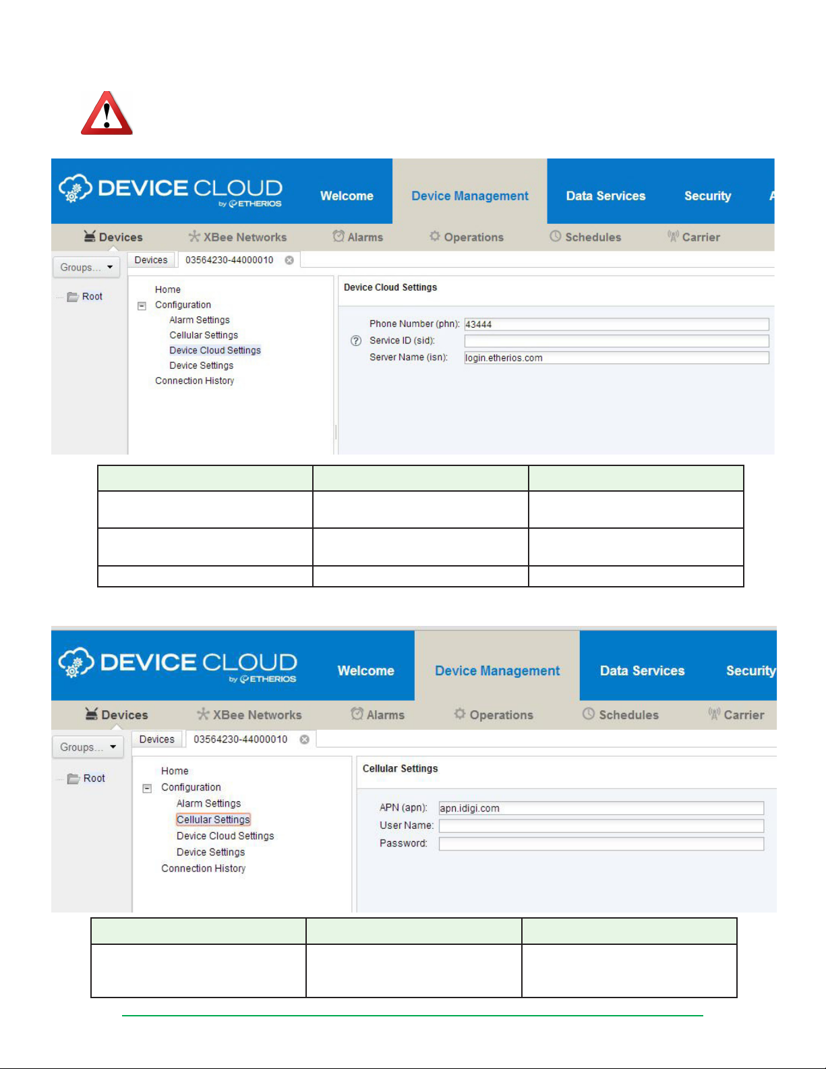This screenshot has width=826, height=1069.
Task: Collapse the Configuration node in the upper screenshot
Action: pos(142,306)
